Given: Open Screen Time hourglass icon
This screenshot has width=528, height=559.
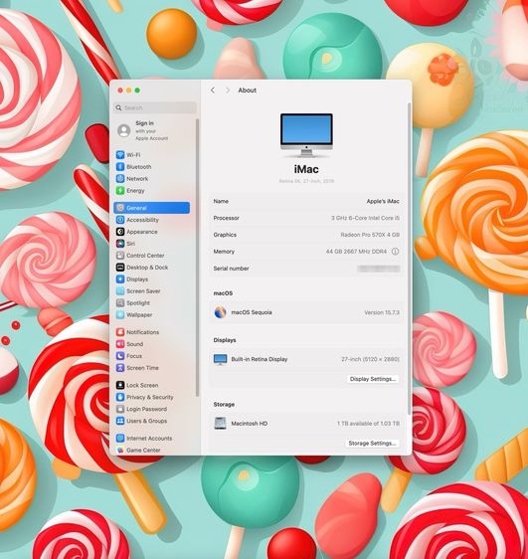Looking at the screenshot, I should (x=120, y=368).
